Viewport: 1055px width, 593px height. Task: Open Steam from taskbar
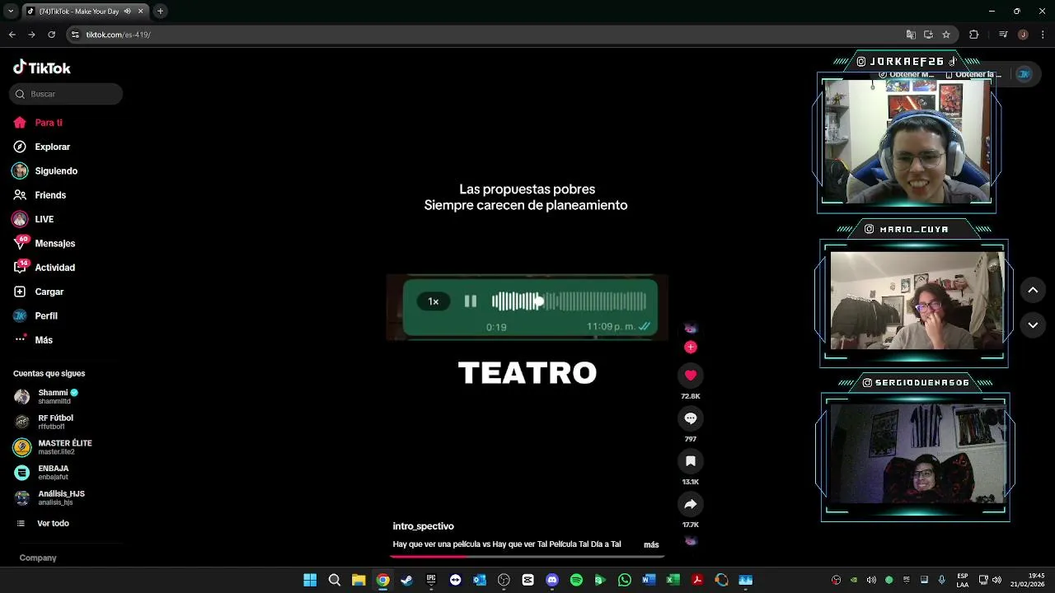pos(407,580)
